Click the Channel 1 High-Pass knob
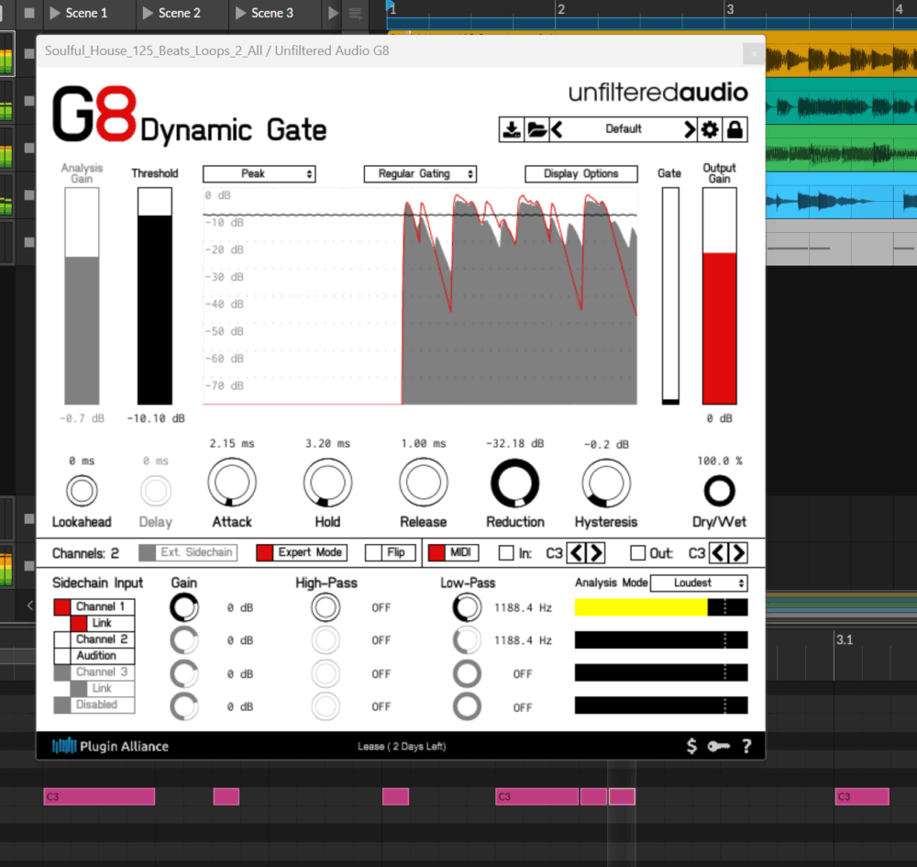Screen dimensions: 917x867 click(x=326, y=607)
